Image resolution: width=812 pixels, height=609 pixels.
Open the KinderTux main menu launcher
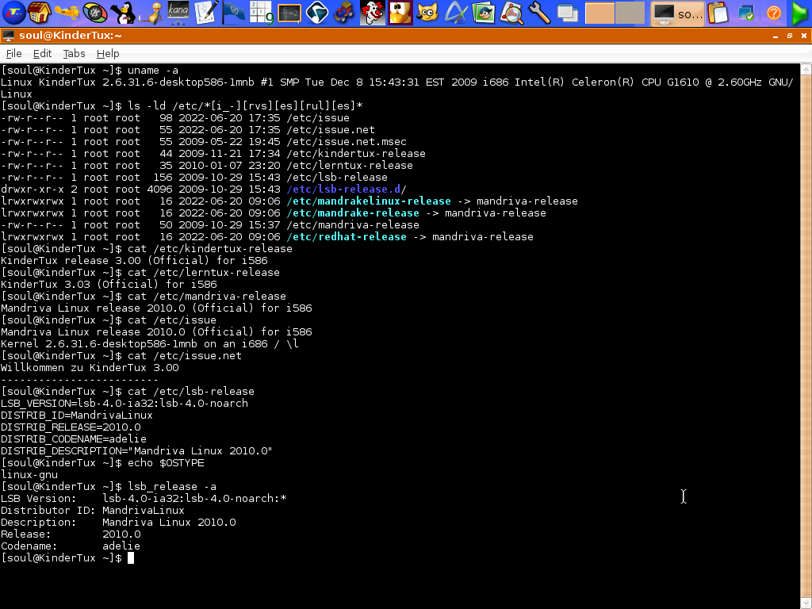click(13, 13)
